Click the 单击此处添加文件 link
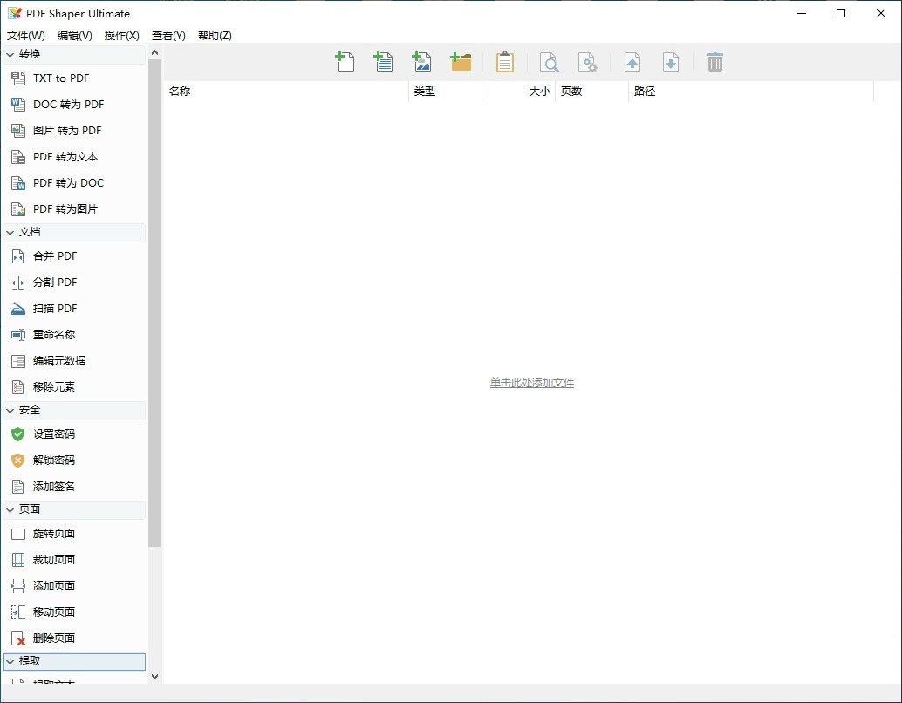902x703 pixels. coord(532,383)
